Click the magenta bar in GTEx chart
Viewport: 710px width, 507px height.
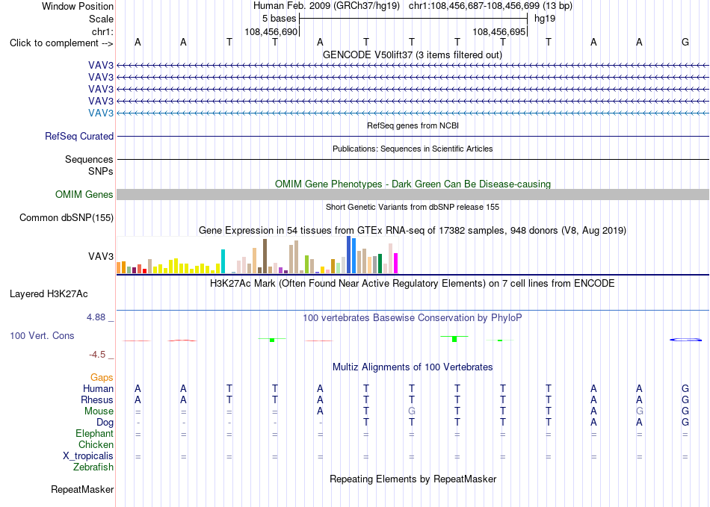point(396,264)
